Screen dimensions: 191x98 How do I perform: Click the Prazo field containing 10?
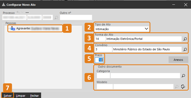tap(99, 60)
